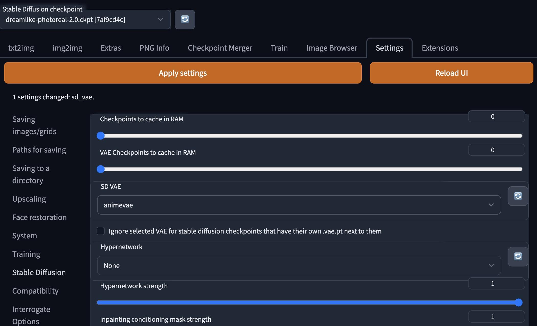537x326 pixels.
Task: Open the Upscaling settings section
Action: coord(29,199)
